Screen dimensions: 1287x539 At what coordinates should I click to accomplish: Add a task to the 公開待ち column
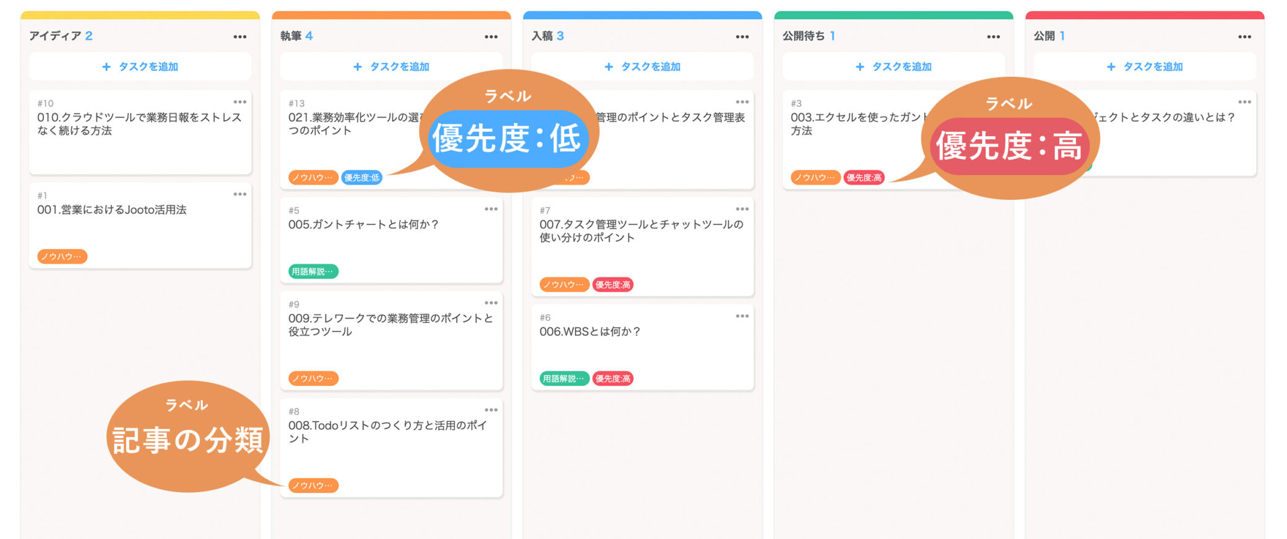click(x=894, y=66)
